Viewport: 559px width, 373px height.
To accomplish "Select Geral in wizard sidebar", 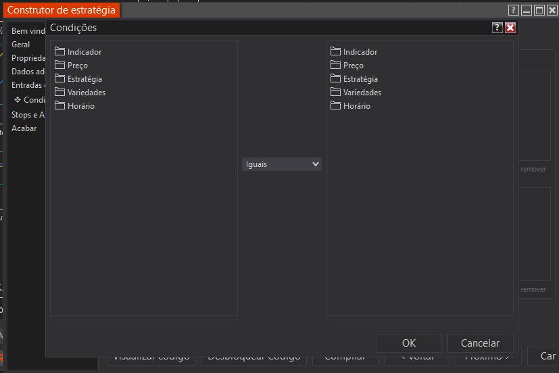I will coord(21,45).
